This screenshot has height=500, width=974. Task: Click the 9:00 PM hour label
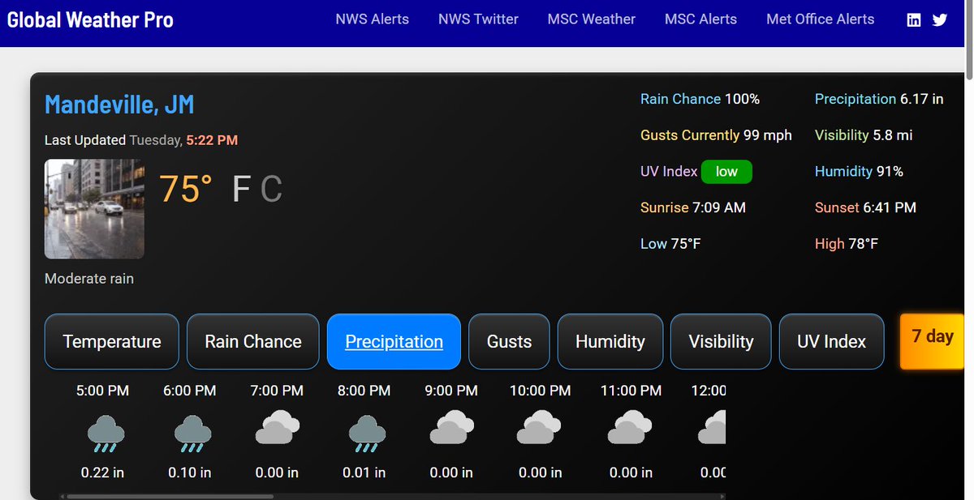click(451, 391)
